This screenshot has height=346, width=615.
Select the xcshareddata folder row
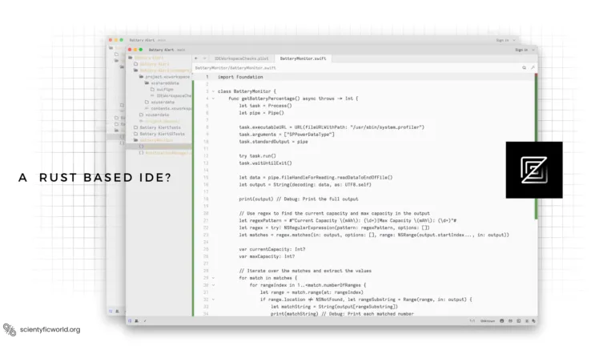click(x=159, y=83)
